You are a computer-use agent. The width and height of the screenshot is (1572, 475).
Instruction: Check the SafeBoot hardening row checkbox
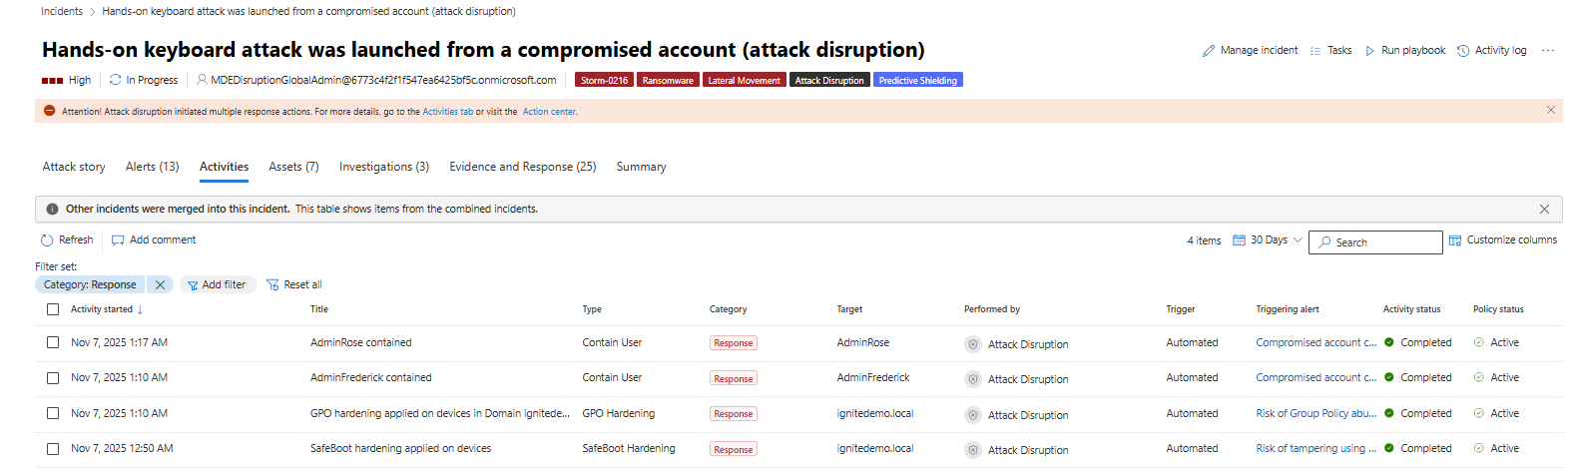point(53,449)
